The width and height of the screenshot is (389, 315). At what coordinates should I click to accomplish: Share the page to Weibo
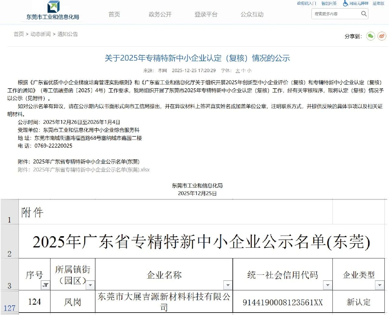tap(381, 36)
